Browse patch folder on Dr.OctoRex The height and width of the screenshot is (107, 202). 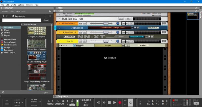point(135,28)
